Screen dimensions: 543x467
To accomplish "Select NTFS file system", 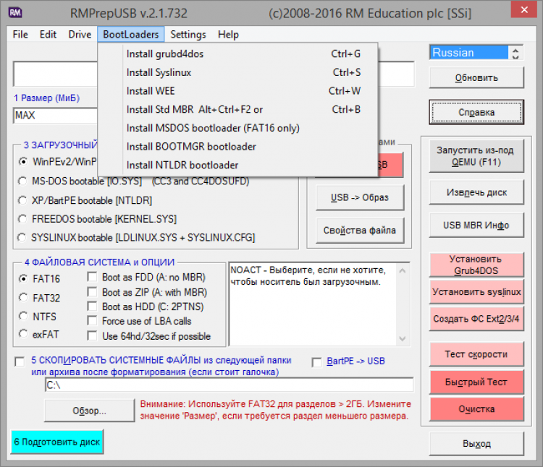I will [23, 317].
